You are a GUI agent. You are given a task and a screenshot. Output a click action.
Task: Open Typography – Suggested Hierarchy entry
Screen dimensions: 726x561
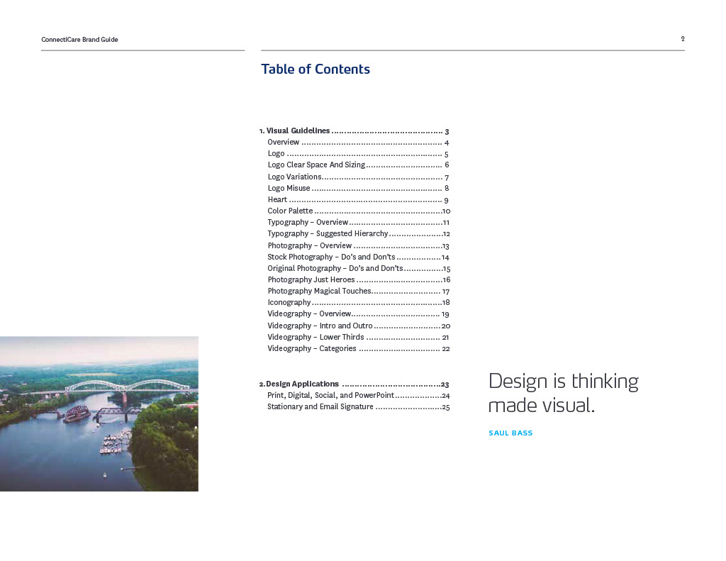tap(328, 234)
